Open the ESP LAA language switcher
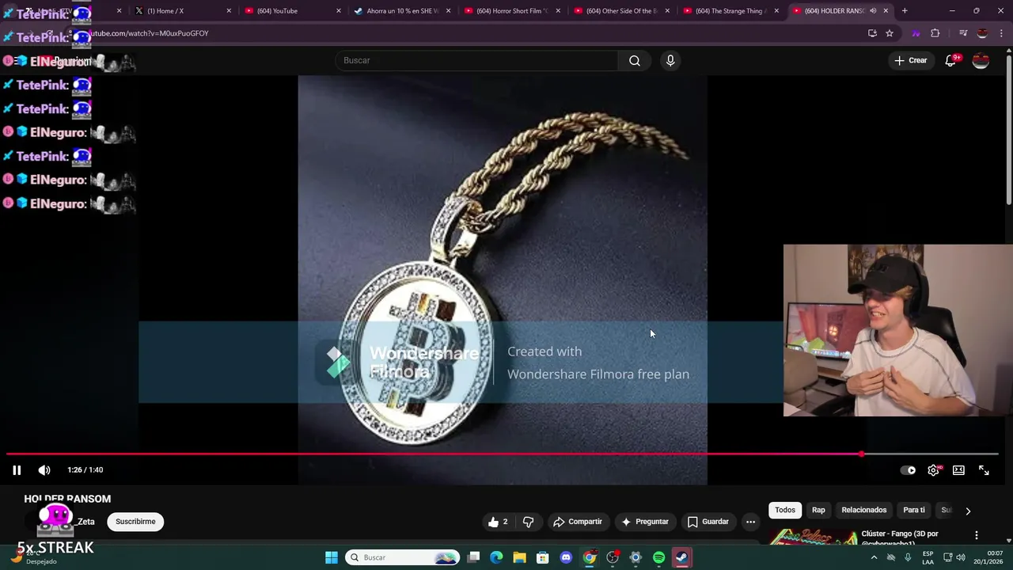 click(928, 557)
